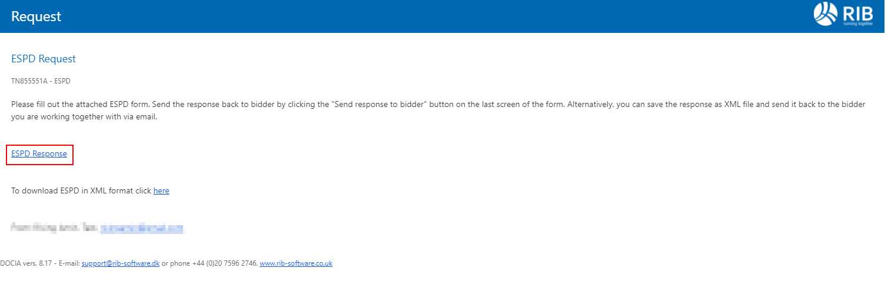Click the "E-mail:" label in footer

point(68,263)
